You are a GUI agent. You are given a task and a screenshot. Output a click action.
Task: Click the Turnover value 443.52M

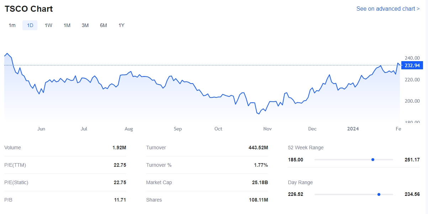coord(258,148)
